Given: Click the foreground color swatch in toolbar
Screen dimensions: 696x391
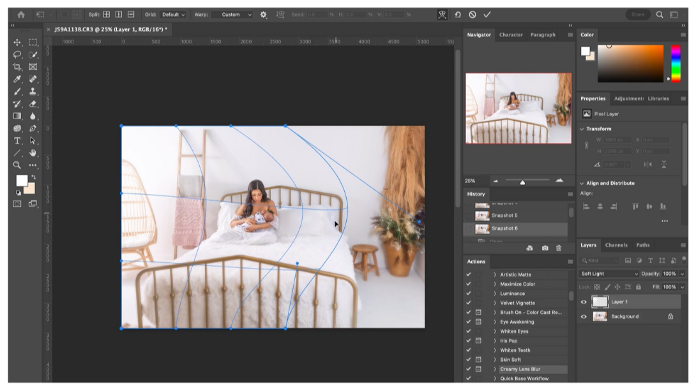Looking at the screenshot, I should click(x=21, y=180).
